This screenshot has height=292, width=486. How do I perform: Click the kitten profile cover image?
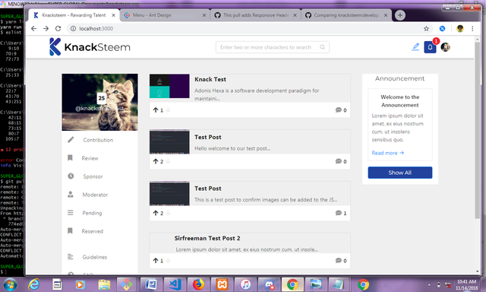99,102
